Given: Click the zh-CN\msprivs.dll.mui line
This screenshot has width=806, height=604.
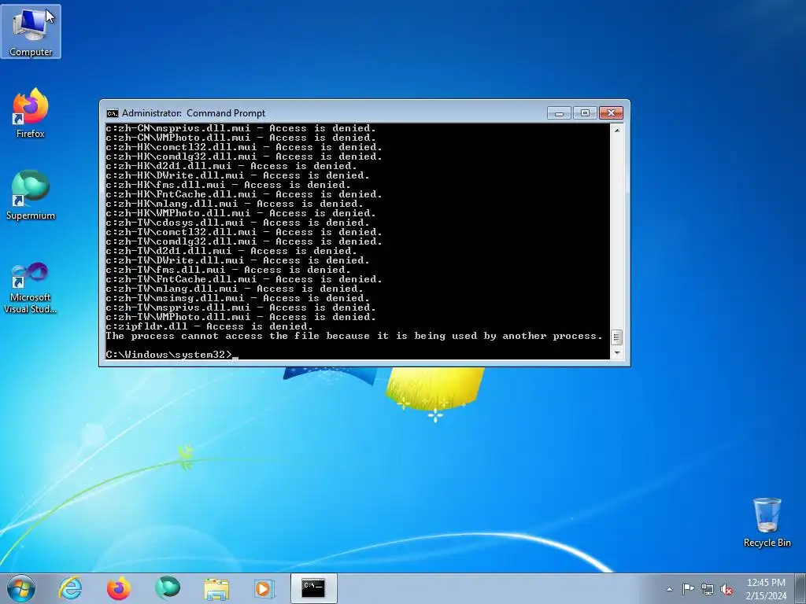Looking at the screenshot, I should coord(241,128).
